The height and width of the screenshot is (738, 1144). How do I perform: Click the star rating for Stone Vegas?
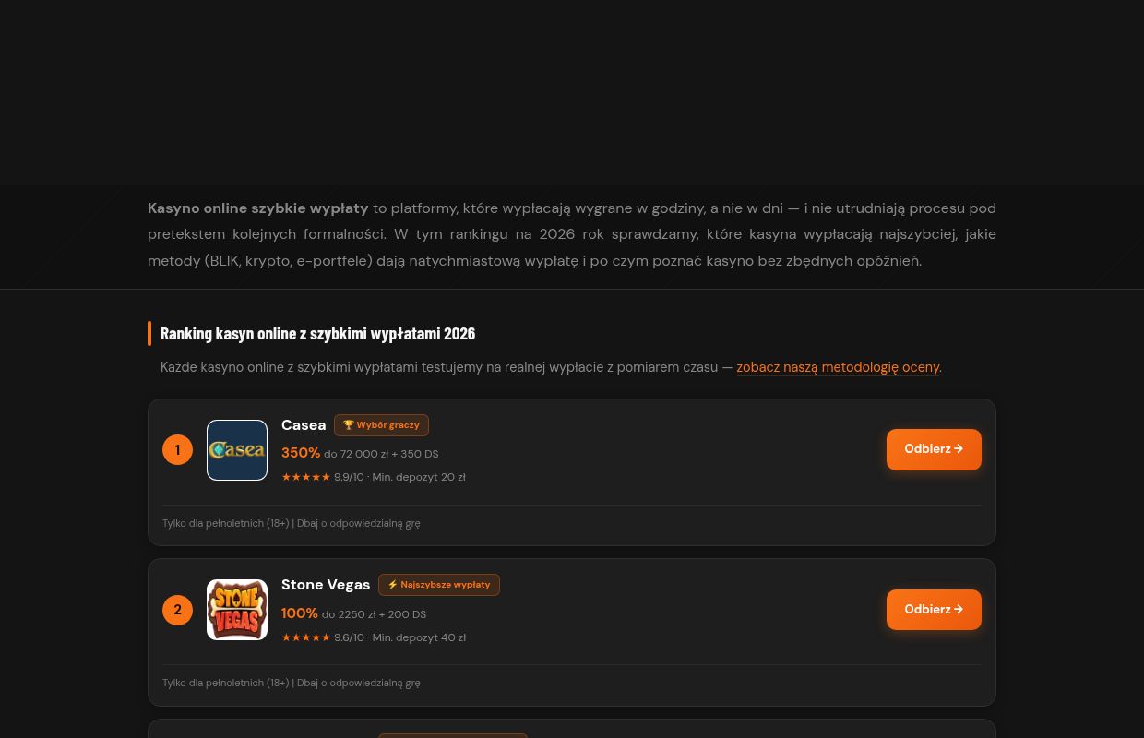coord(305,637)
